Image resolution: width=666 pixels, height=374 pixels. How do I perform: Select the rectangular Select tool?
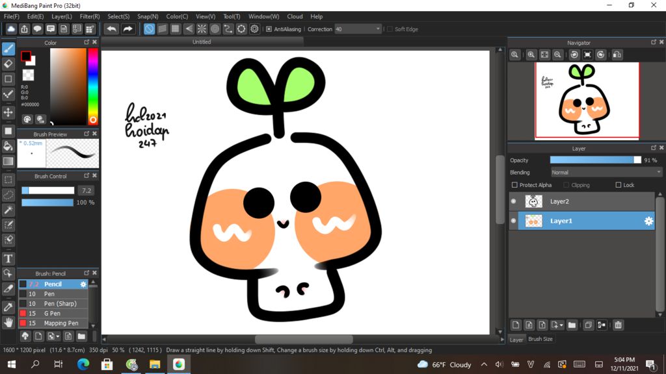[x=8, y=180]
